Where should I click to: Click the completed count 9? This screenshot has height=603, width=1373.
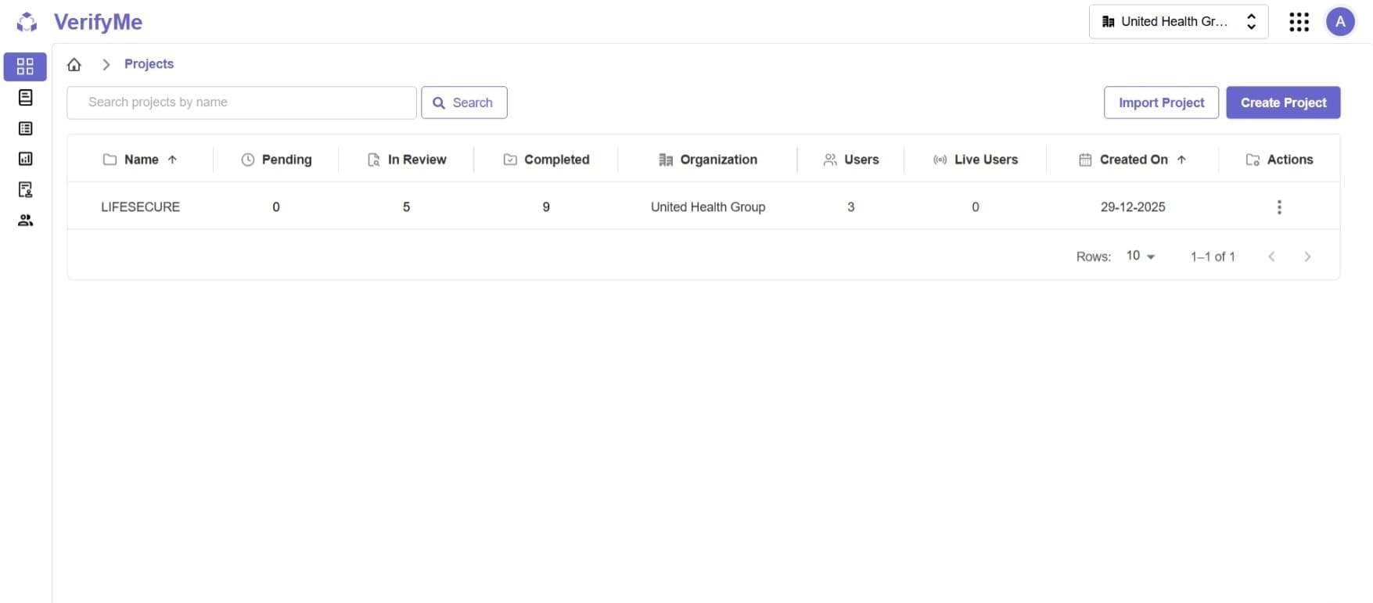[x=546, y=207]
